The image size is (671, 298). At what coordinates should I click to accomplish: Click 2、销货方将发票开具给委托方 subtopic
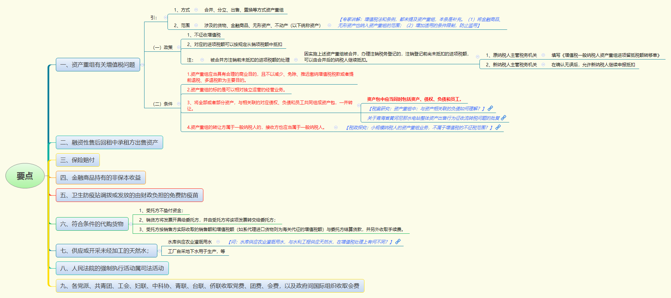(207, 220)
